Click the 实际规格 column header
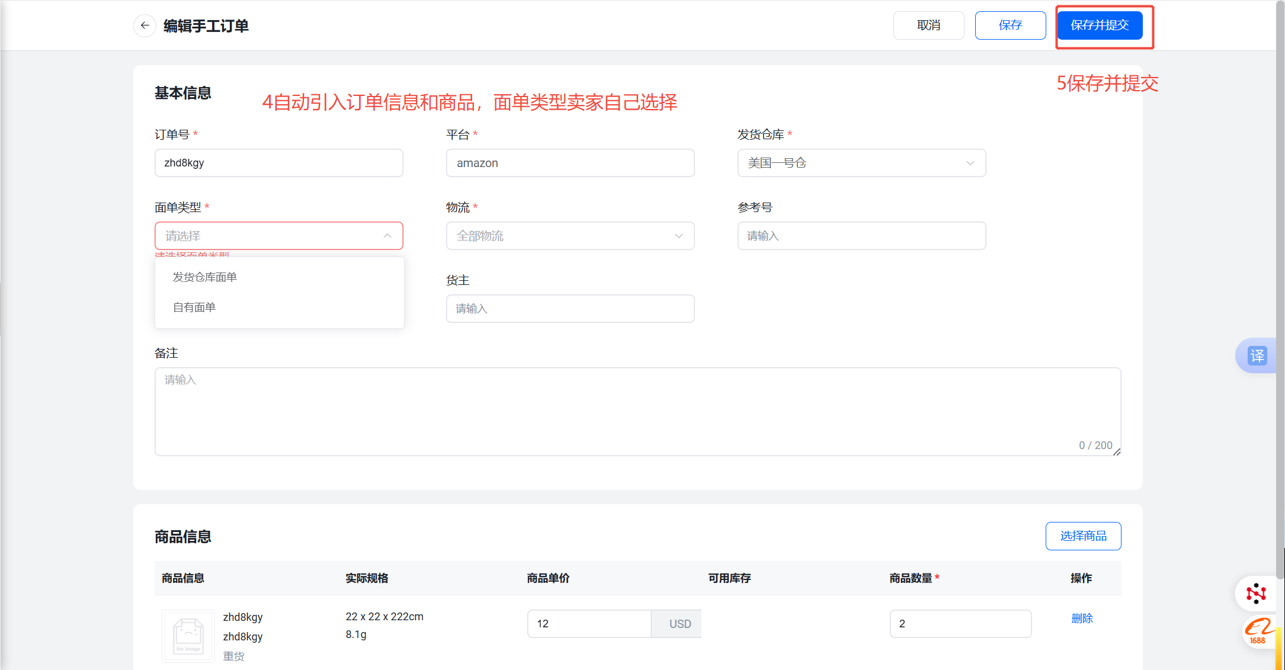Viewport: 1285px width, 670px height. 367,578
